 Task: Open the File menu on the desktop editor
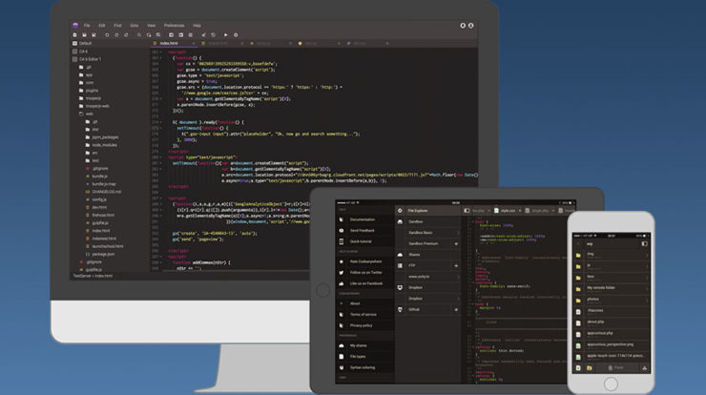[x=87, y=26]
